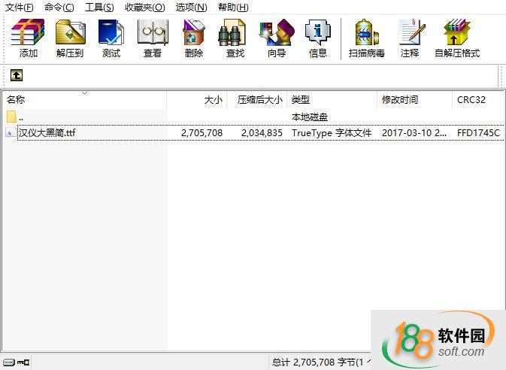506x370 pixels.
Task: Click the 删除 (Delete) toolbar icon
Action: (x=194, y=38)
